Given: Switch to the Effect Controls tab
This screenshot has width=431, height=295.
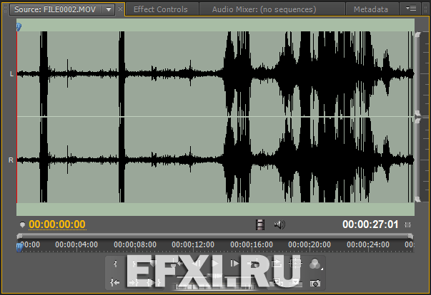Looking at the screenshot, I should (x=161, y=9).
